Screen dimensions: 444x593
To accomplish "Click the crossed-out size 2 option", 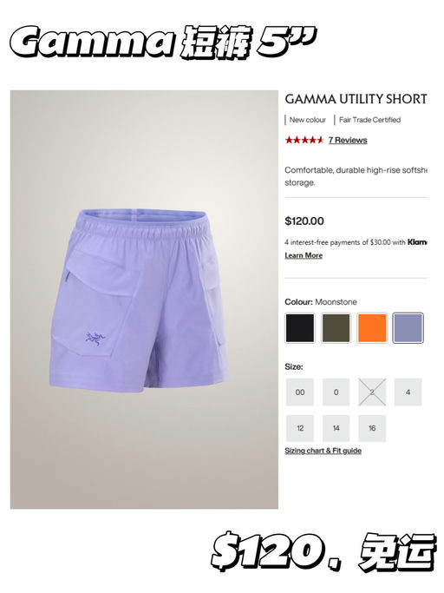I will [372, 392].
